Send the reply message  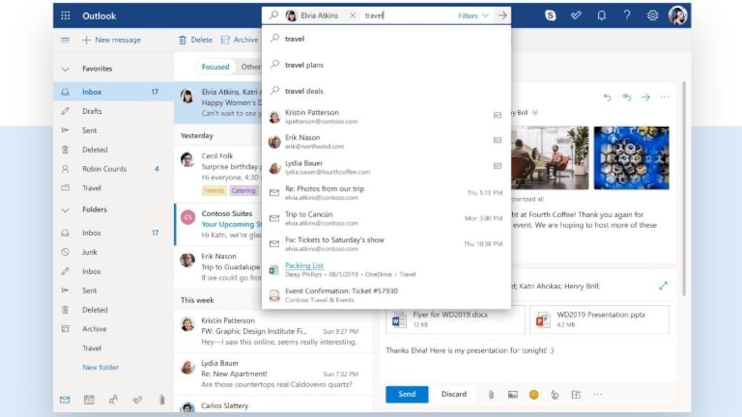[x=407, y=394]
